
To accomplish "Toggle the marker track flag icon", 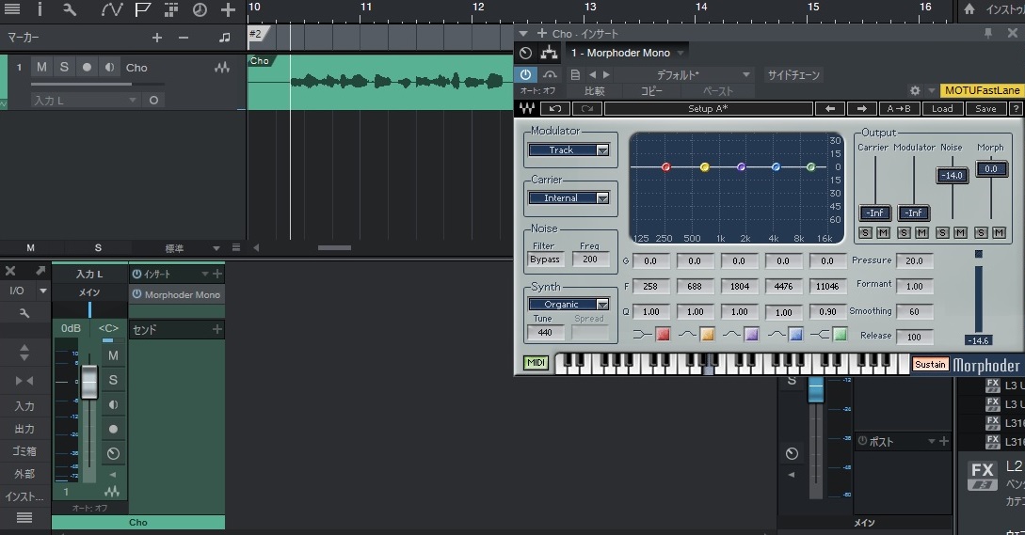I will (142, 9).
